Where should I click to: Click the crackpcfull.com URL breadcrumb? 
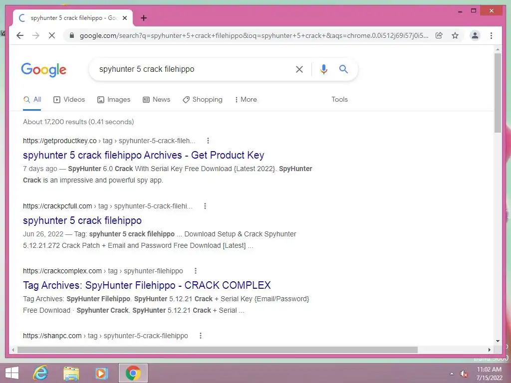point(108,206)
